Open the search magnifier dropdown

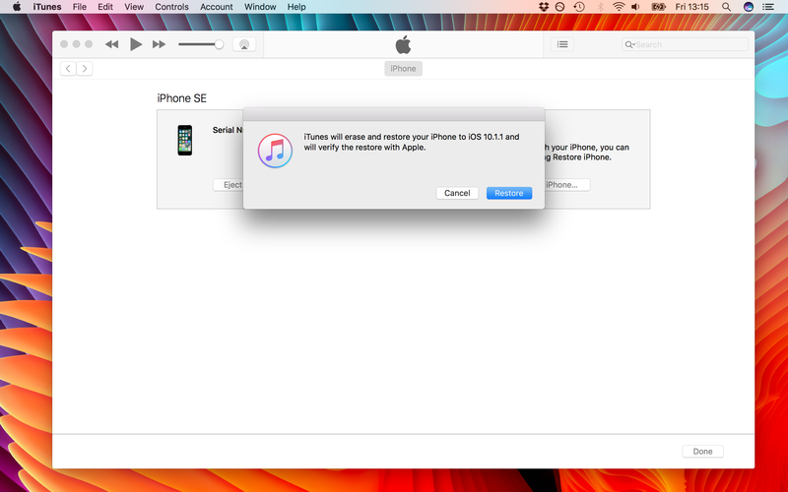[629, 44]
